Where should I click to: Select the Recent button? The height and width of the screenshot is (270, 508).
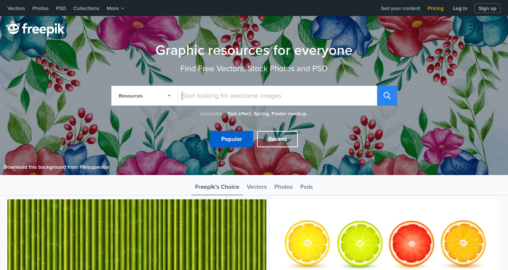click(277, 139)
